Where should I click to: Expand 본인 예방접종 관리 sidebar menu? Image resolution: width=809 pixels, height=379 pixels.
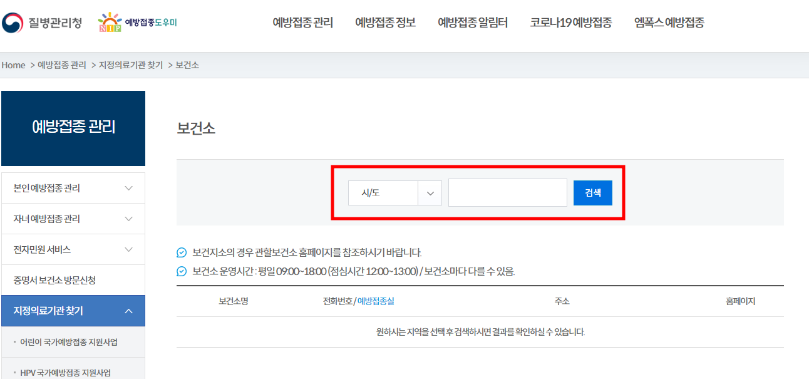[x=73, y=188]
